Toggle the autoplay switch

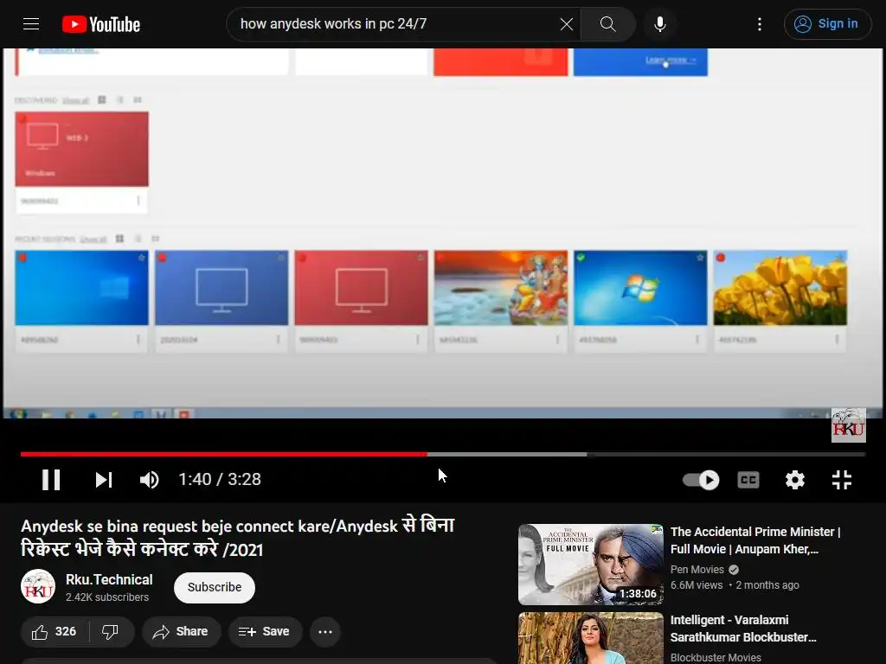coord(701,480)
